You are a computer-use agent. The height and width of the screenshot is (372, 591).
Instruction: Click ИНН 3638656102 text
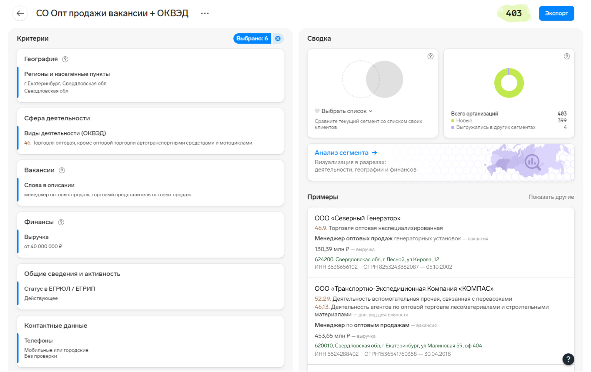[336, 267]
